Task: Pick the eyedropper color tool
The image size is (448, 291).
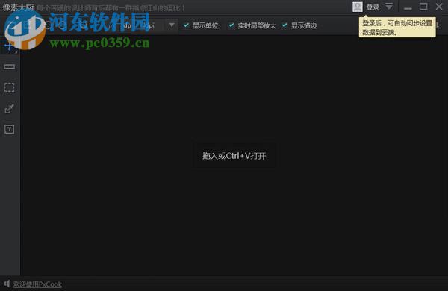Action: (10, 108)
